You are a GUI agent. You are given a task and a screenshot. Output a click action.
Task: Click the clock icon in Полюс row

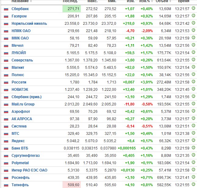(x=193, y=74)
